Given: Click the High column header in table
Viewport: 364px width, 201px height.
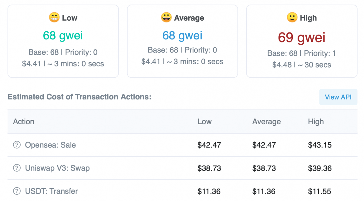Looking at the screenshot, I should [x=316, y=122].
